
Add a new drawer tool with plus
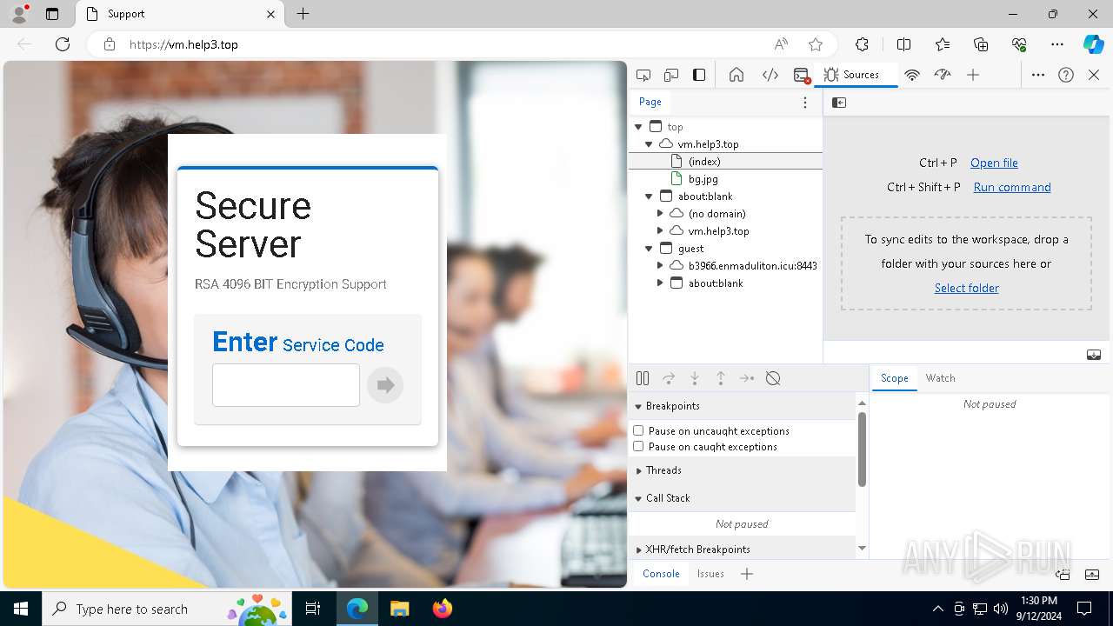click(747, 574)
